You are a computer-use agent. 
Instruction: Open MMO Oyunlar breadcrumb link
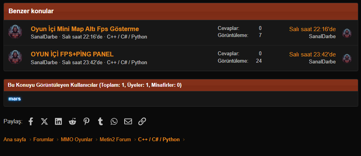[76, 139]
